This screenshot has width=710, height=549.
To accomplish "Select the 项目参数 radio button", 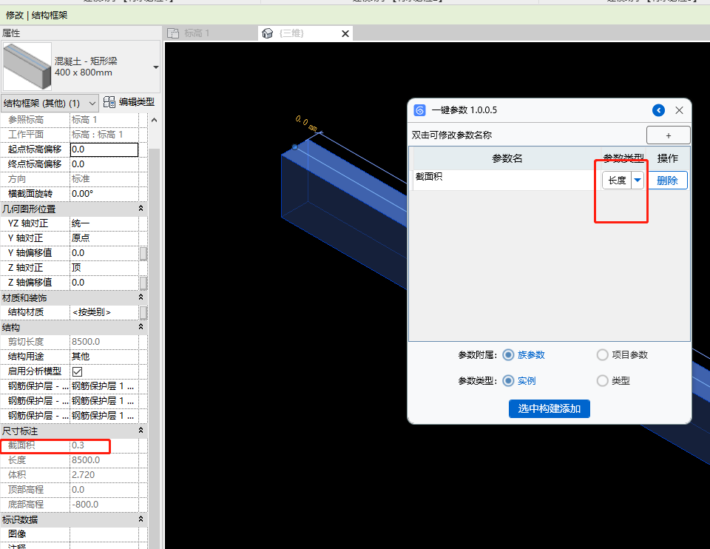I will click(x=603, y=355).
